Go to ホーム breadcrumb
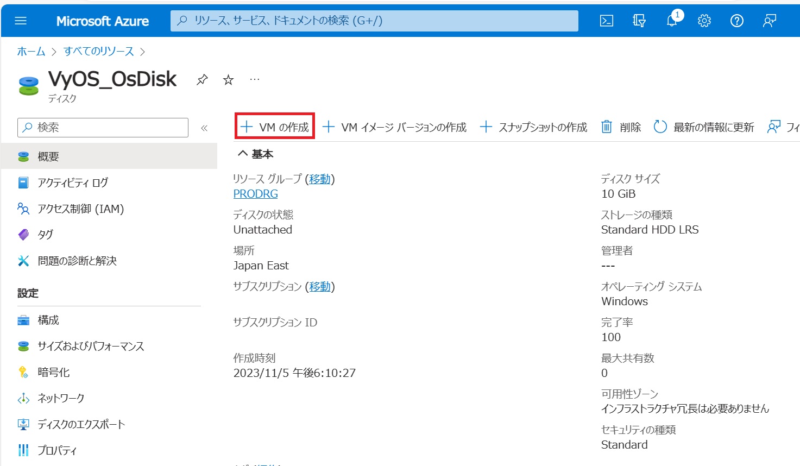Viewport: 800px width, 466px height. click(31, 51)
